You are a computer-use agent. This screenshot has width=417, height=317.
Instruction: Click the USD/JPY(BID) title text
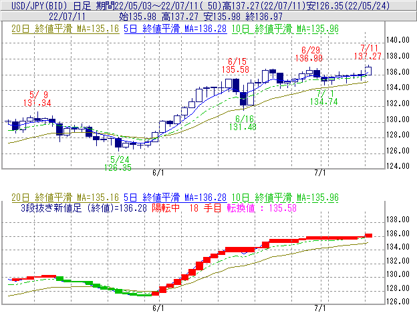coord(40,5)
